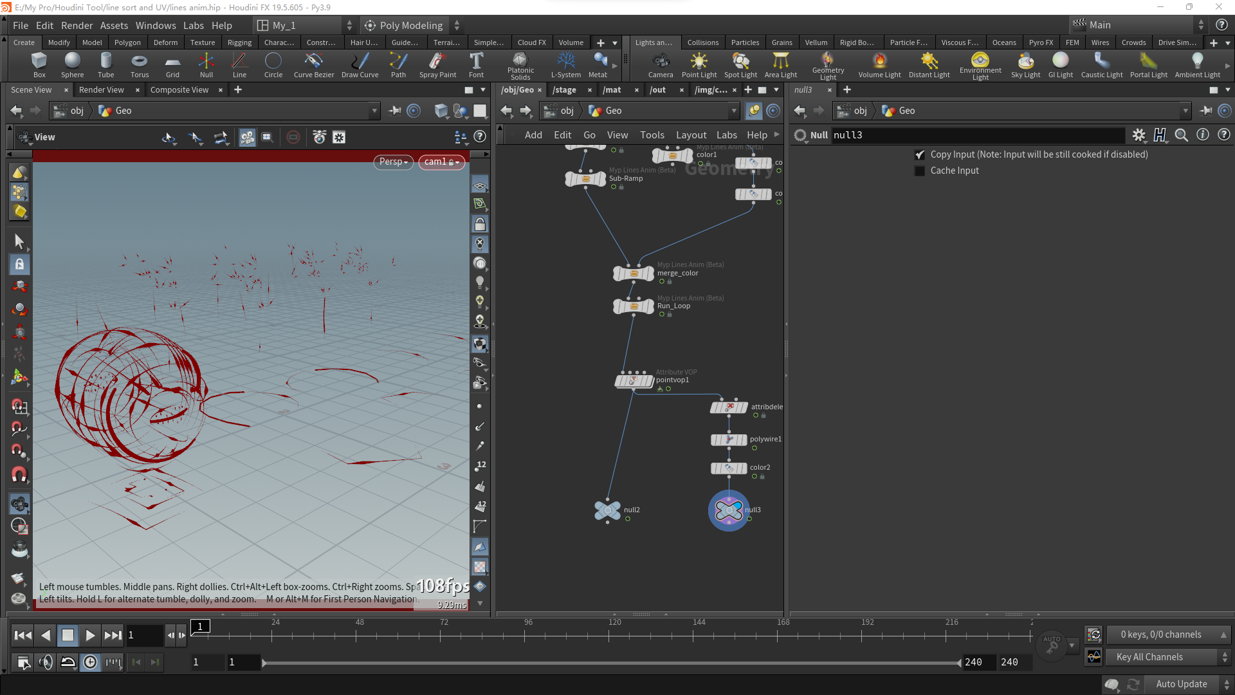Image resolution: width=1235 pixels, height=695 pixels.
Task: Add a Portal Light from the shelf
Action: tap(1149, 65)
